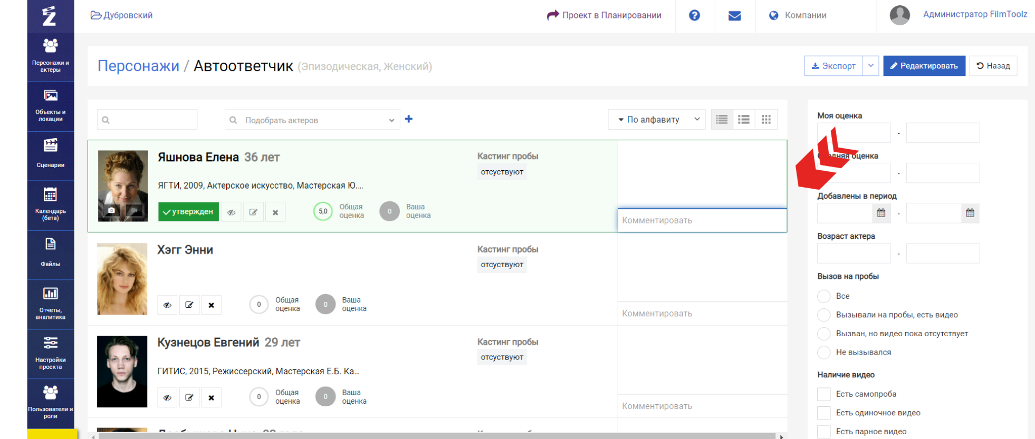Screen dimensions: 1035x439
Task: Open Кузнецов Евгений name link
Action: pos(208,343)
